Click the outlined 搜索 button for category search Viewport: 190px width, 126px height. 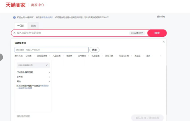pos(94,50)
